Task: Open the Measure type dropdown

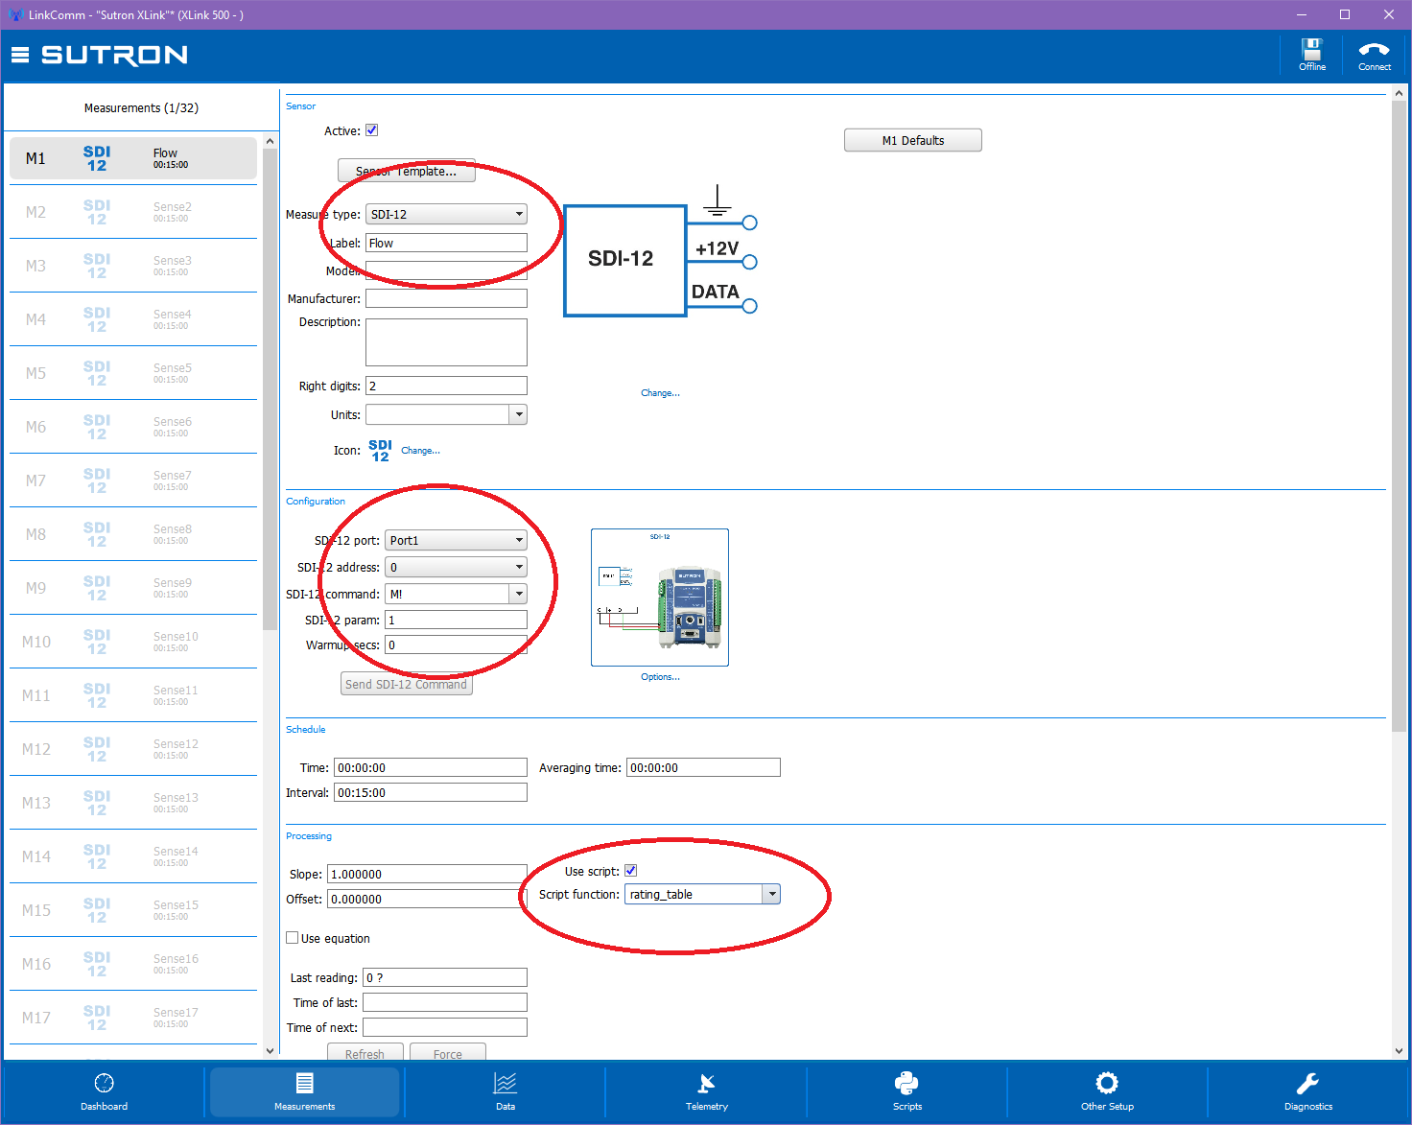Action: [446, 215]
